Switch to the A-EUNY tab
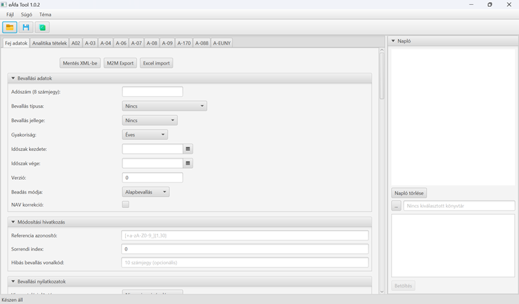This screenshot has width=519, height=304. click(221, 43)
